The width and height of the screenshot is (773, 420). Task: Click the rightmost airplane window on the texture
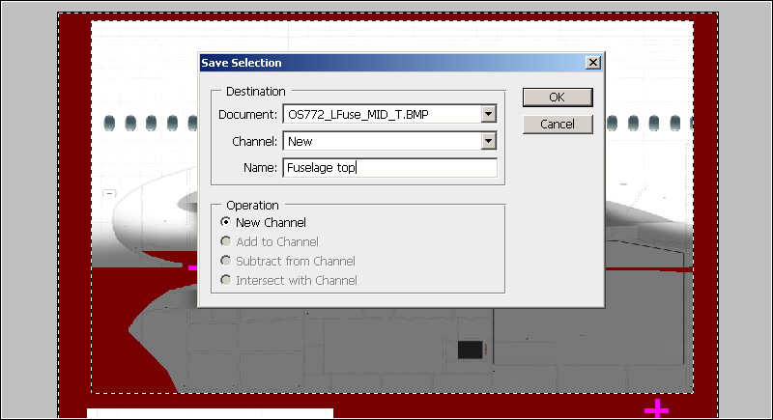(681, 124)
